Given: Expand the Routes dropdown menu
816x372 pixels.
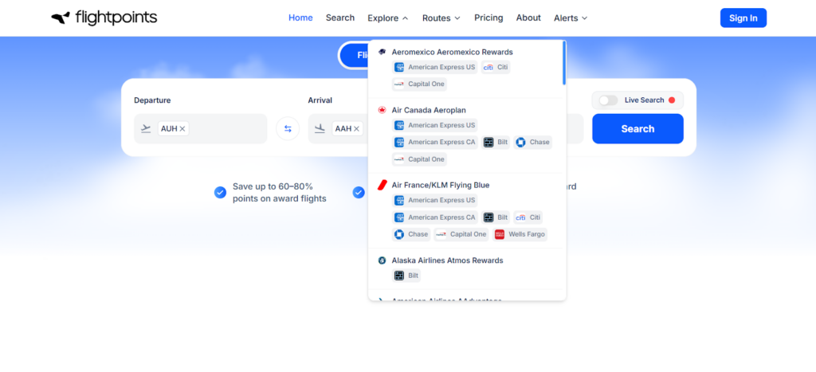Looking at the screenshot, I should click(441, 18).
